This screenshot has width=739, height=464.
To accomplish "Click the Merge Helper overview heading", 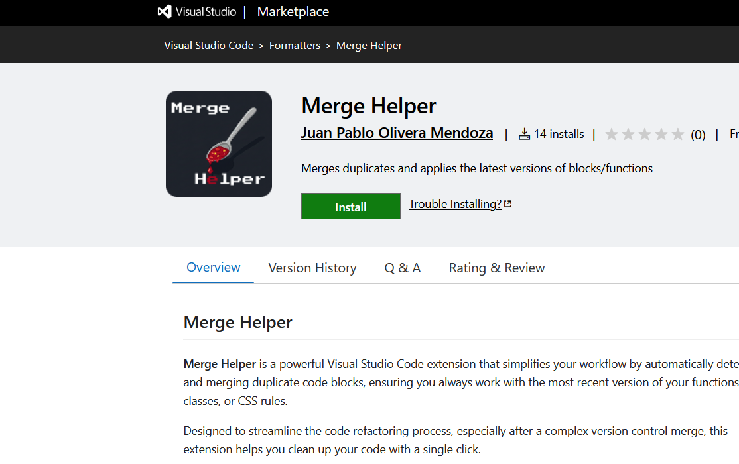I will [238, 323].
